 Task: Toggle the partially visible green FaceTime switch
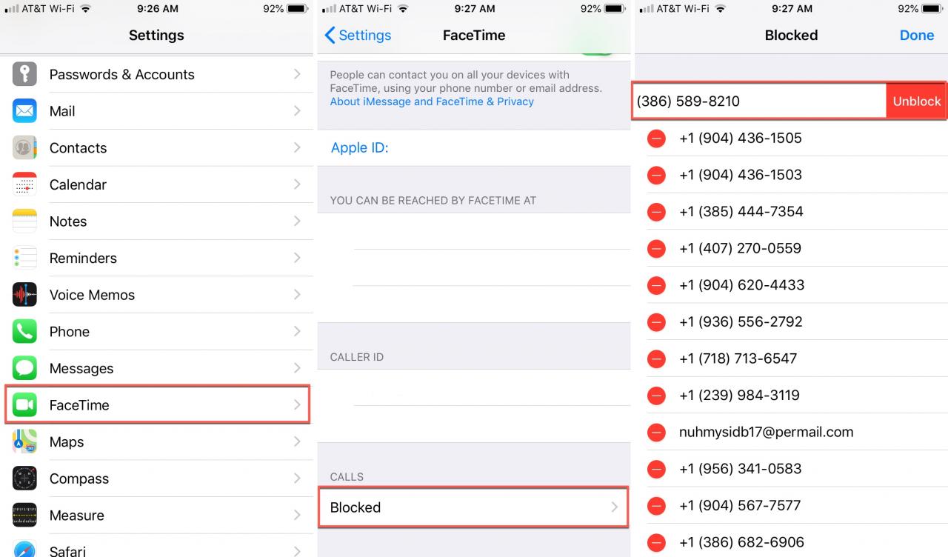pyautogui.click(x=596, y=50)
